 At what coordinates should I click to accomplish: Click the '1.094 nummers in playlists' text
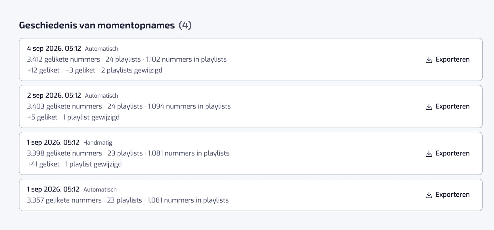(x=189, y=106)
